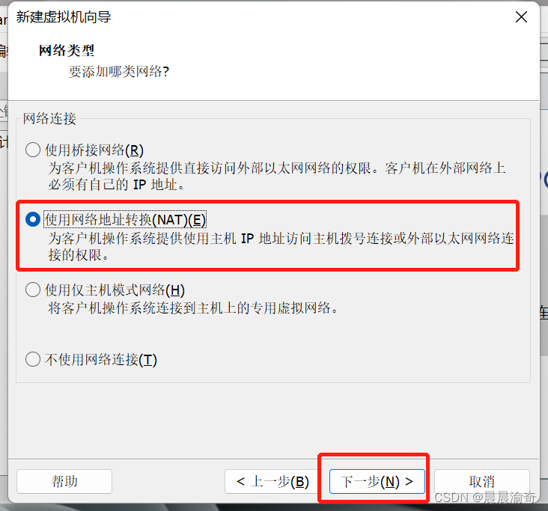Click the 使用桥接网络(R) label text
The image size is (548, 511).
[94, 150]
